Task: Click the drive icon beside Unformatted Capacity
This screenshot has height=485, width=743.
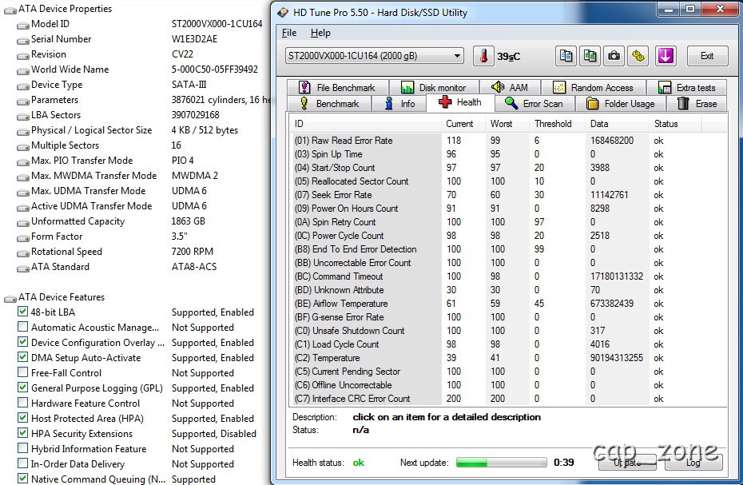Action: pos(22,222)
